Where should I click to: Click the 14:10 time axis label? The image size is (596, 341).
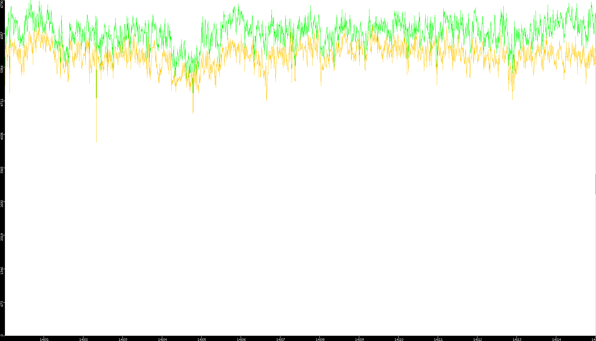coord(399,339)
